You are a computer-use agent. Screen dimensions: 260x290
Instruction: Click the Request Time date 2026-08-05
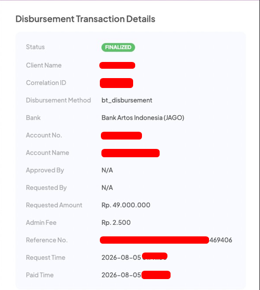click(121, 257)
